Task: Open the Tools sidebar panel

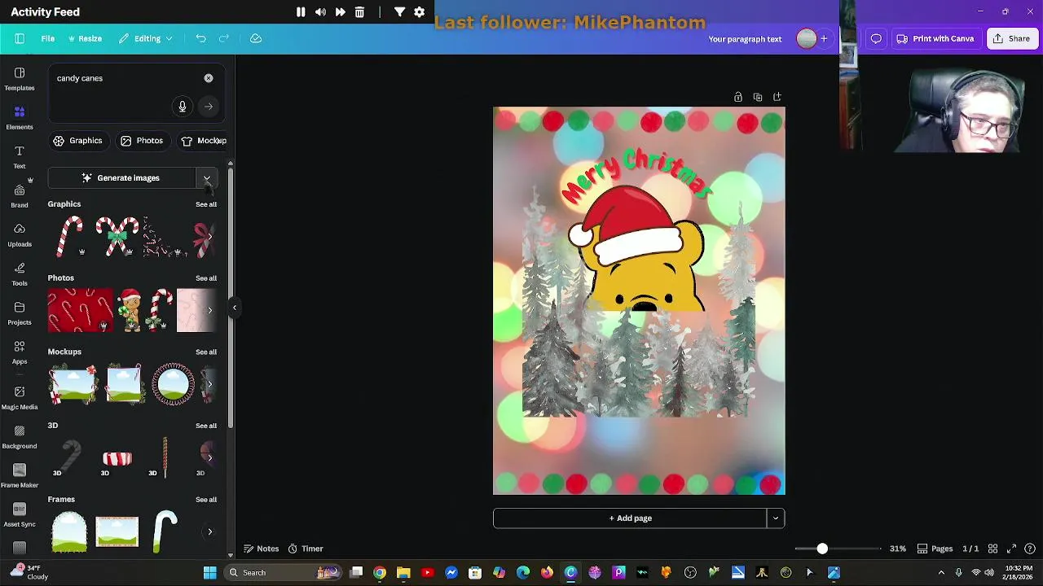Action: 20,274
